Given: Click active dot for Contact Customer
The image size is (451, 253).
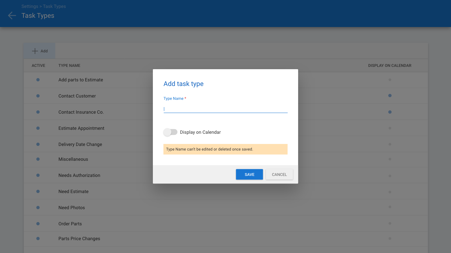Looking at the screenshot, I should pos(38,96).
